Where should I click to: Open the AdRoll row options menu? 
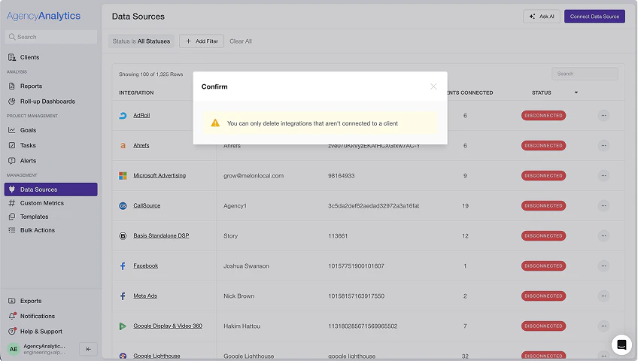point(604,116)
